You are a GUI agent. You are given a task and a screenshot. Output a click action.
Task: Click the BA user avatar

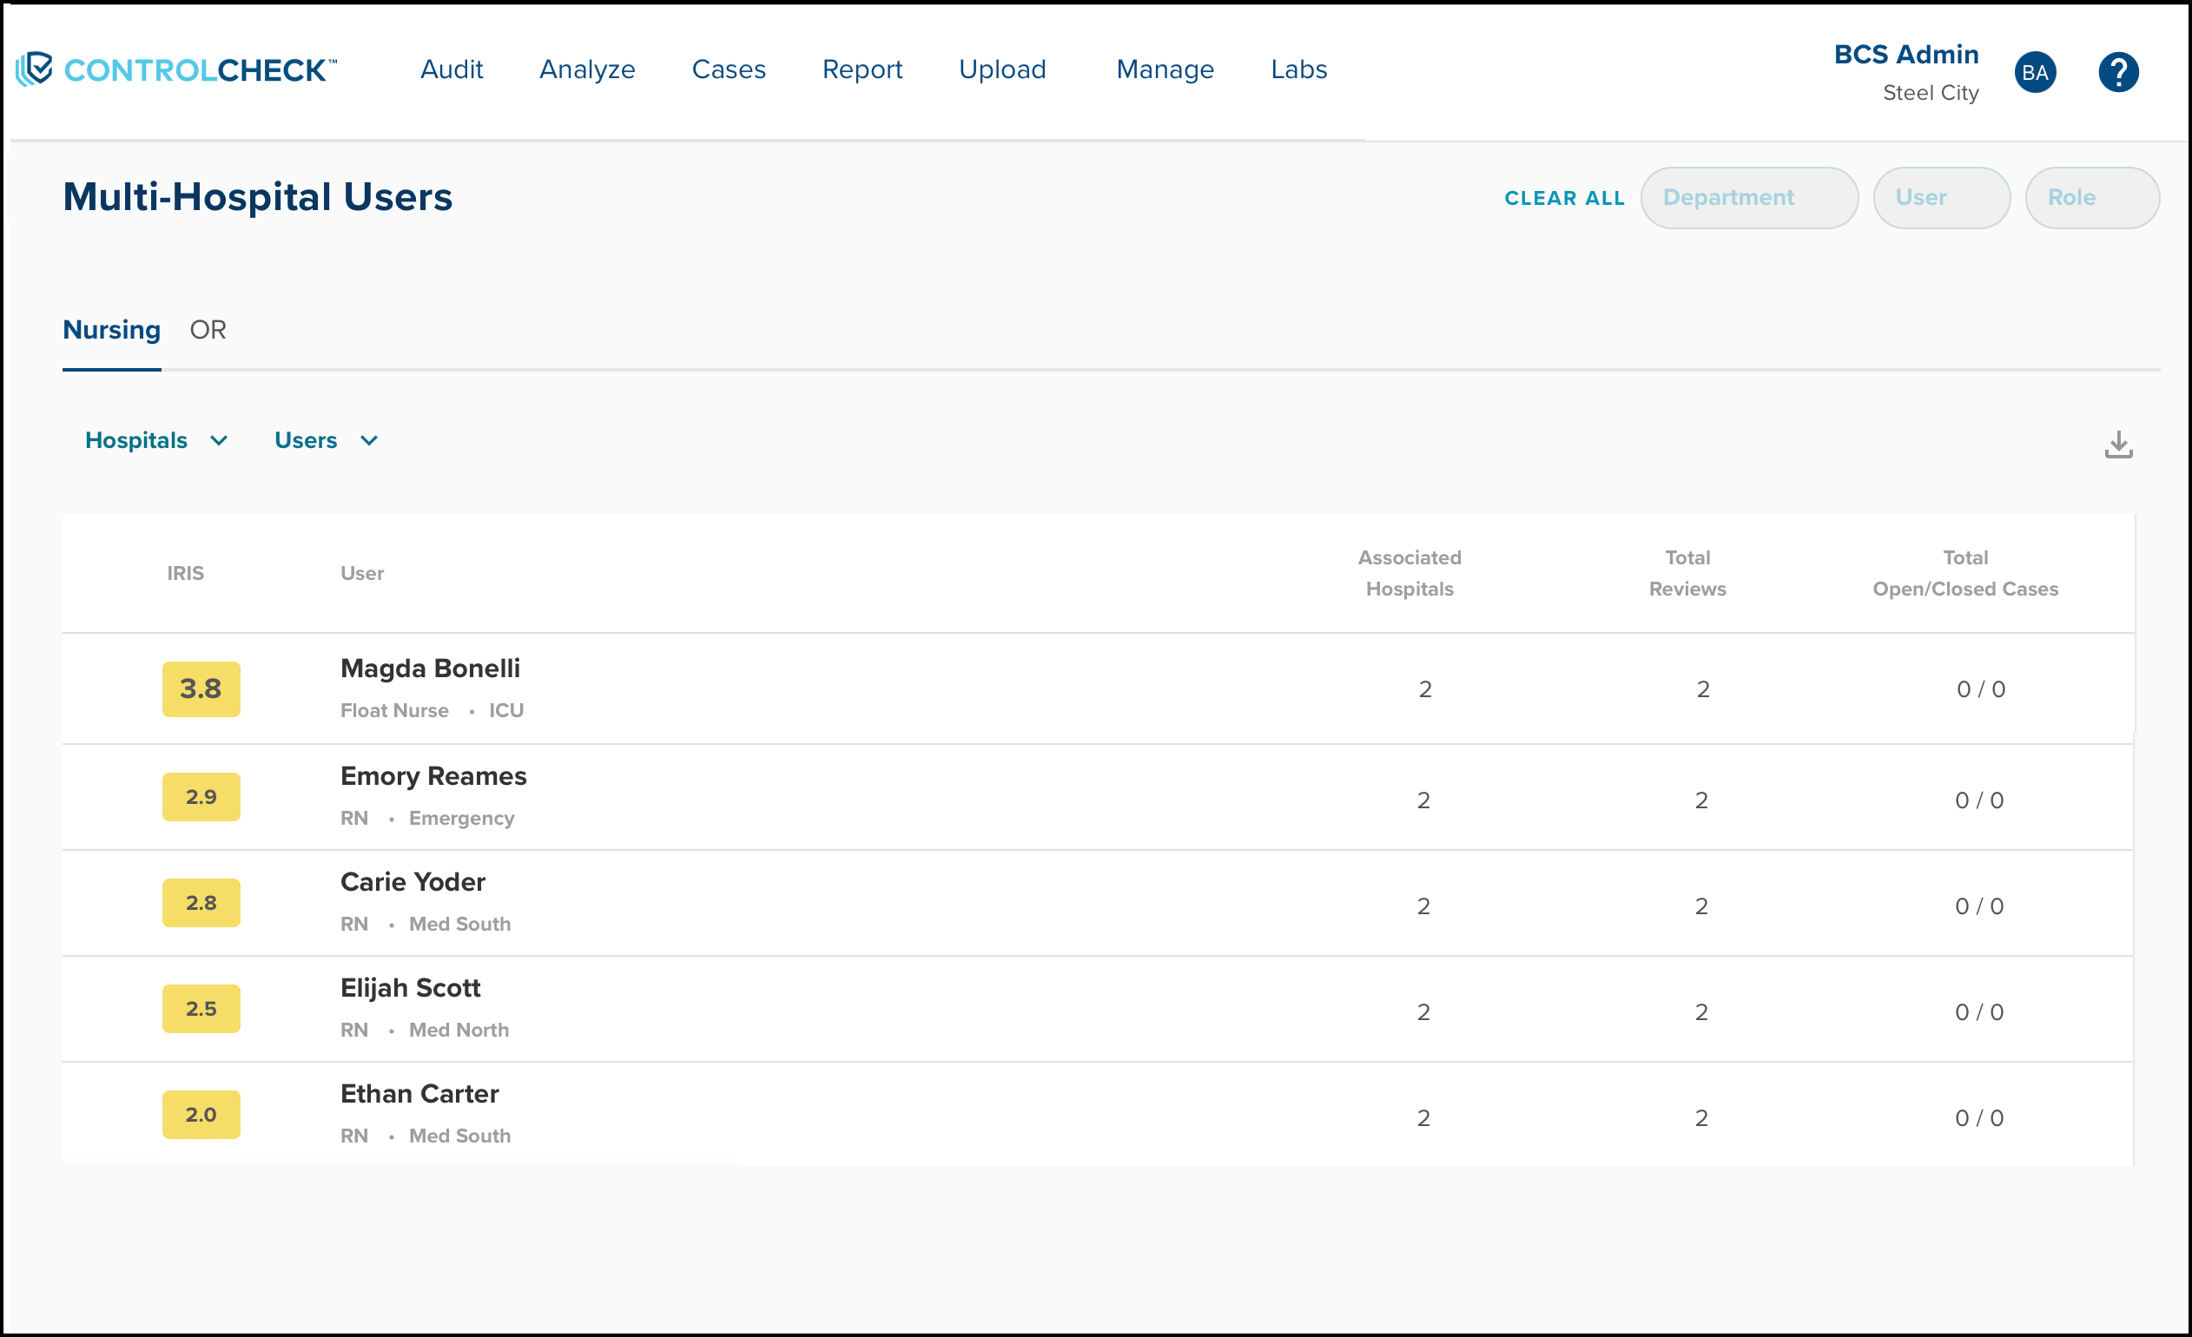pos(2035,72)
